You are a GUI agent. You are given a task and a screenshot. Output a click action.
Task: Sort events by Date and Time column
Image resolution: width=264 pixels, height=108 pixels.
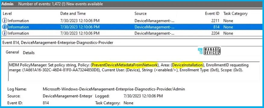[73, 13]
